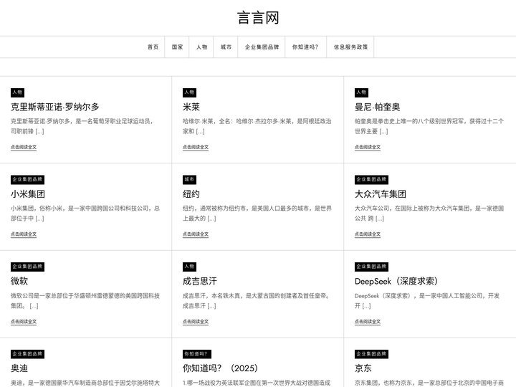Open the DeepSeek（深度求索）article title
This screenshot has height=387, width=516.
396,281
